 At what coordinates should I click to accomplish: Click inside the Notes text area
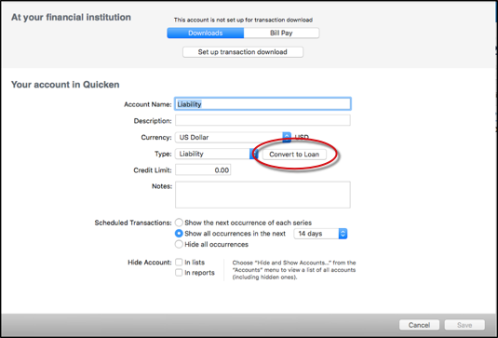[x=262, y=195]
